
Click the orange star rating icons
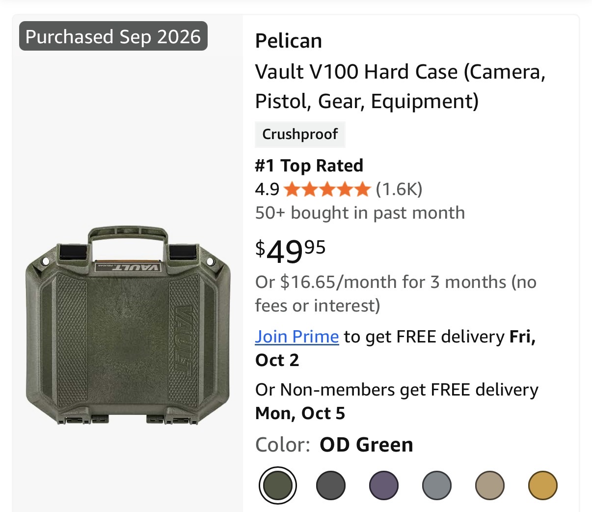(327, 189)
